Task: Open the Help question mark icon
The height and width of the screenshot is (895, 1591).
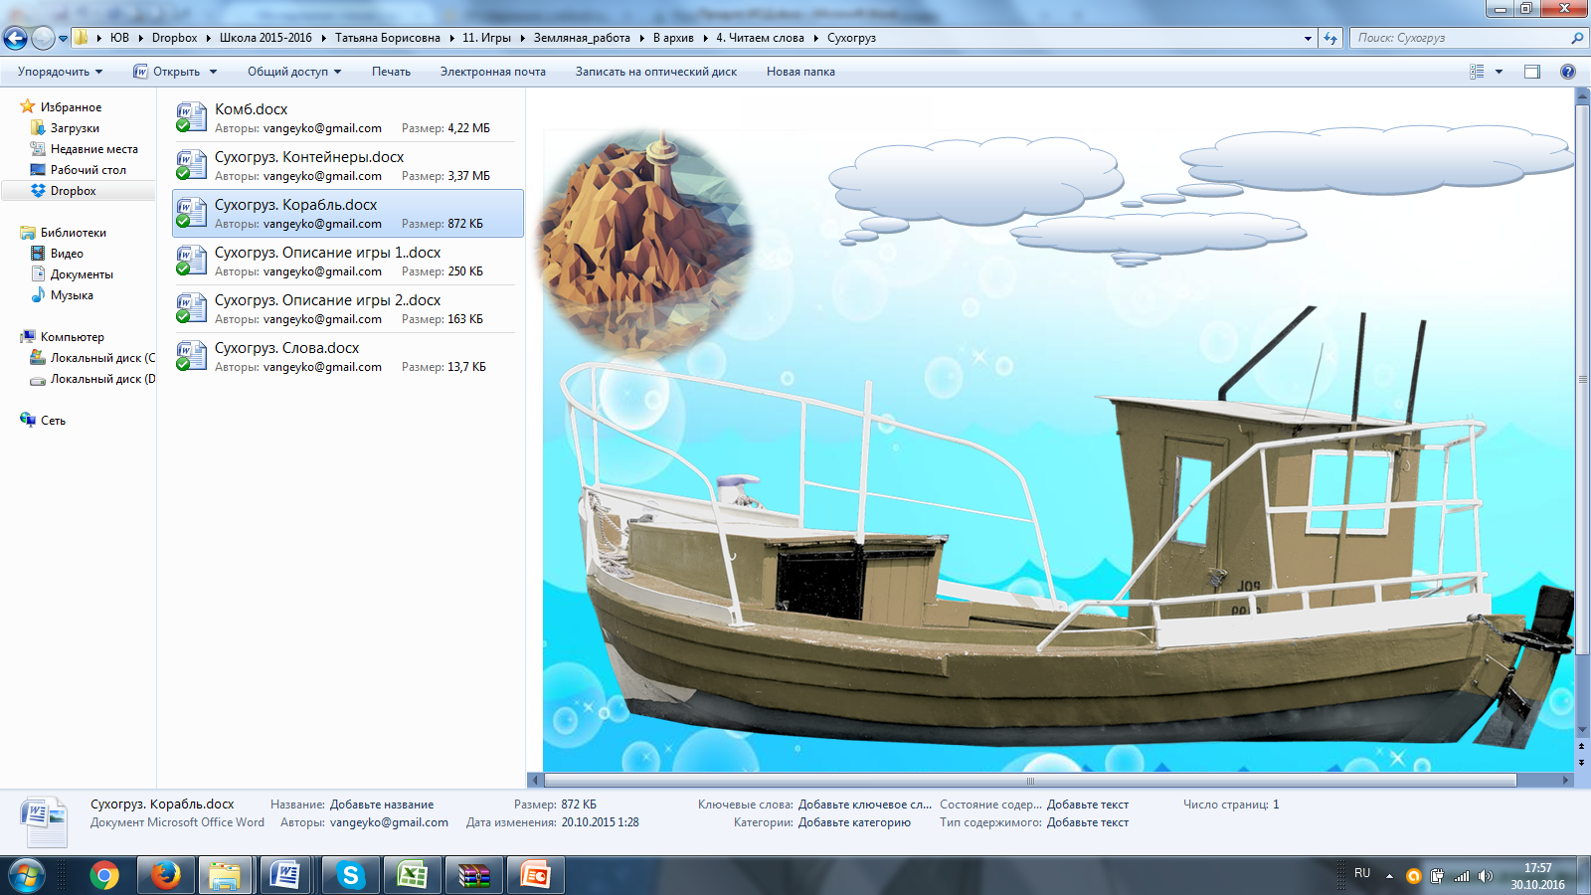Action: point(1568,72)
